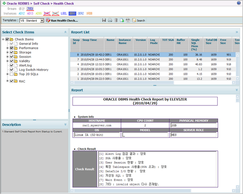The height and width of the screenshot is (194, 243).
Task: Expand the Performance tree node
Action: (x=7, y=48)
